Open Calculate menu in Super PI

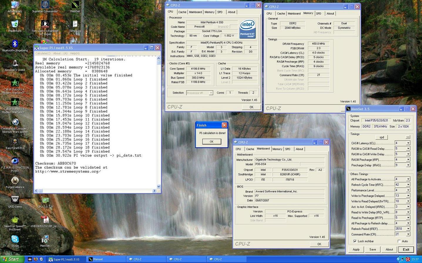43,53
